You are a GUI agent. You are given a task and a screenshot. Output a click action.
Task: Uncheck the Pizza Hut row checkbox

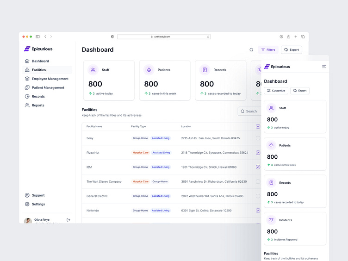pos(258,152)
